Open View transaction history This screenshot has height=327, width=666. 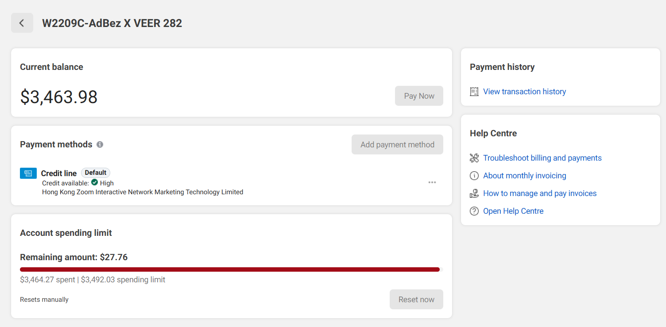coord(524,91)
